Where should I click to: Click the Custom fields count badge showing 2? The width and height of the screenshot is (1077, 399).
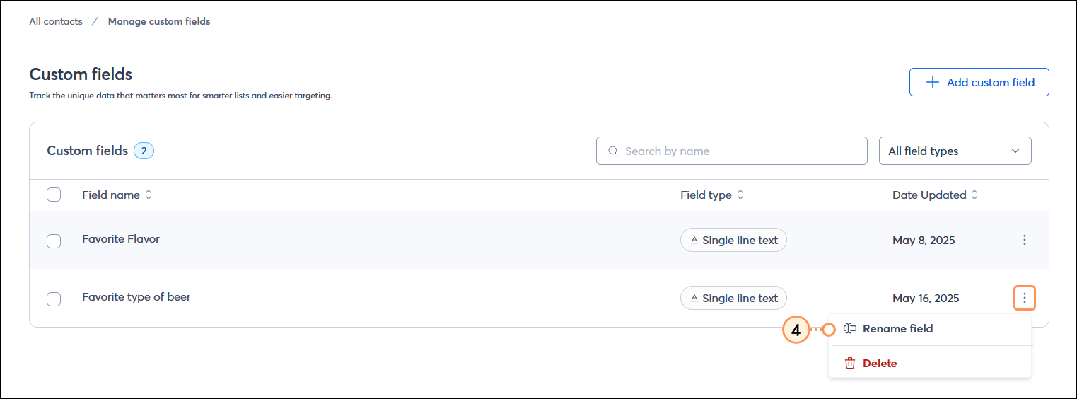[144, 151]
